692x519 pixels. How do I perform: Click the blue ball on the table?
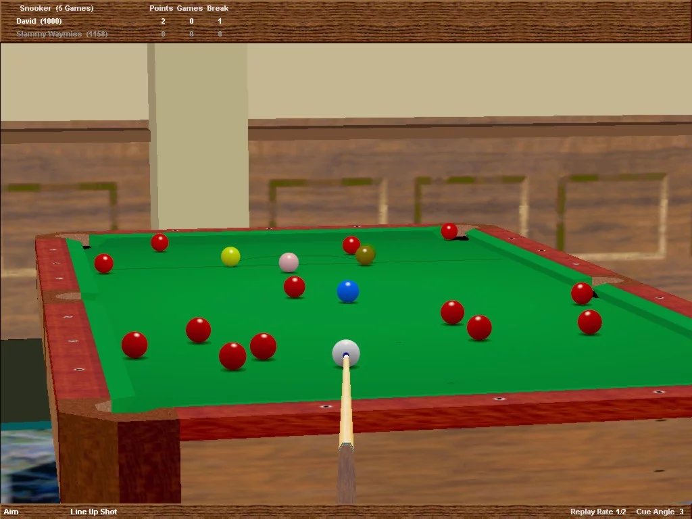(x=348, y=291)
